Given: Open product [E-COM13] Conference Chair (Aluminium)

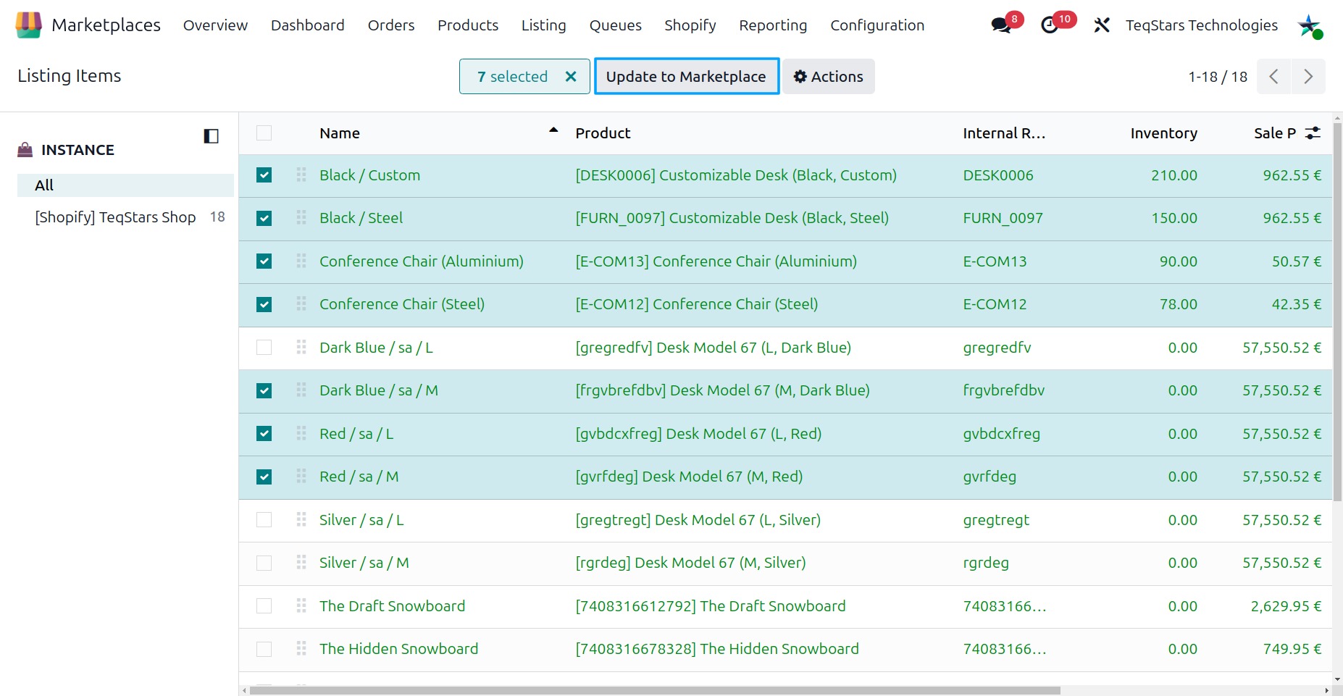Looking at the screenshot, I should click(x=716, y=261).
